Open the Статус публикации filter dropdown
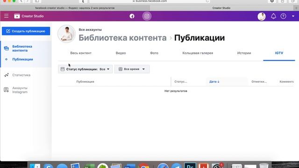 coord(85,69)
